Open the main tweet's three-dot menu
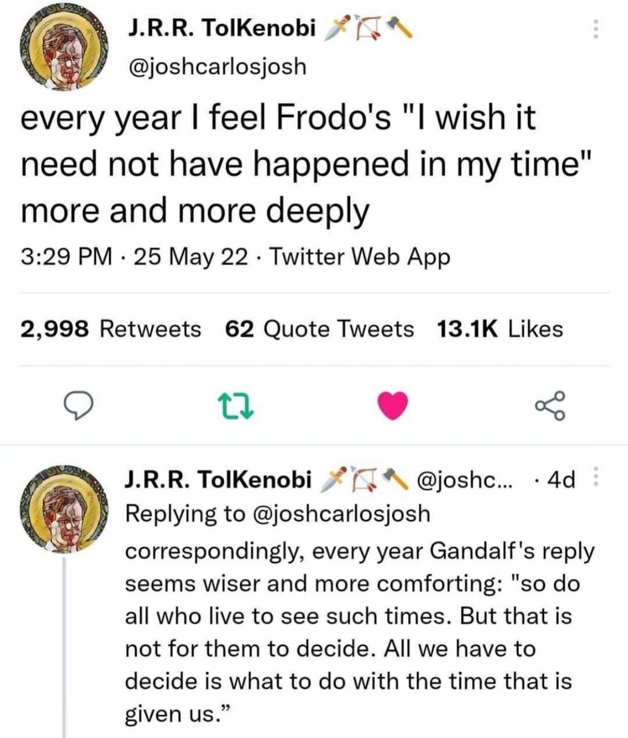Image resolution: width=628 pixels, height=738 pixels. click(x=595, y=29)
